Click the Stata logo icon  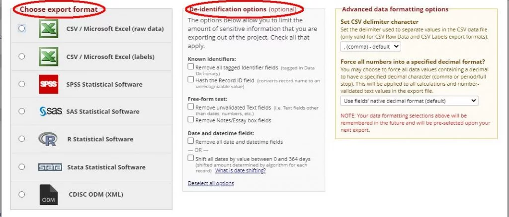50,167
